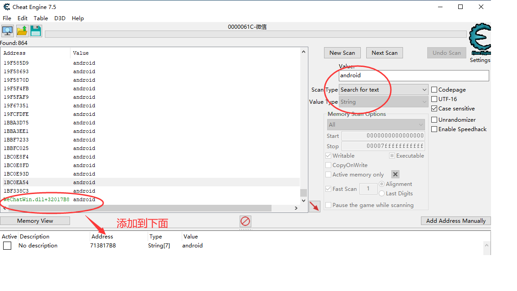Click the Undo Scan button
The height and width of the screenshot is (291, 517).
pos(447,53)
